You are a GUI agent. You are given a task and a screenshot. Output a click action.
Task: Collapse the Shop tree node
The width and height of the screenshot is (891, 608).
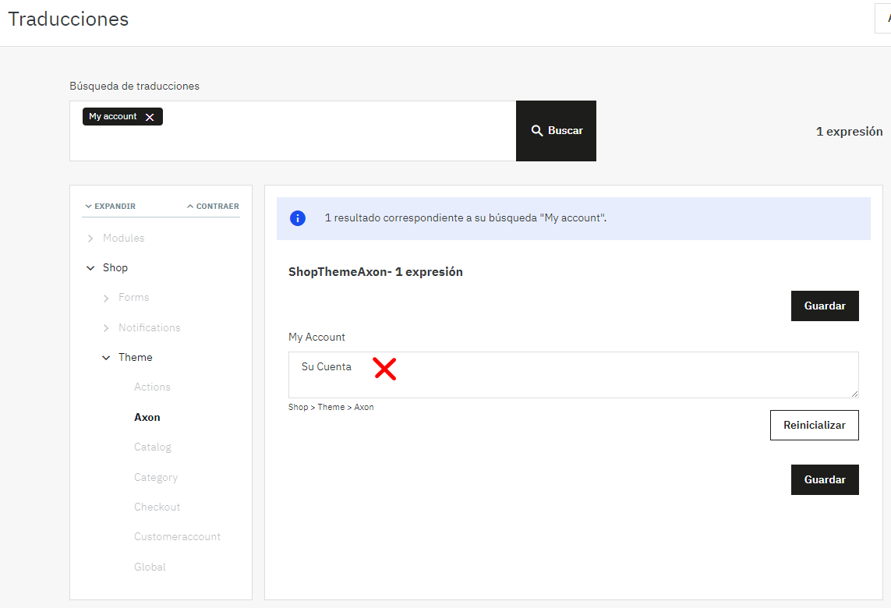click(90, 268)
